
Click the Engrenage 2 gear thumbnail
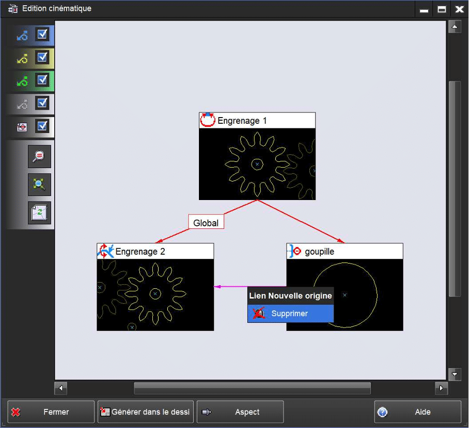click(155, 295)
